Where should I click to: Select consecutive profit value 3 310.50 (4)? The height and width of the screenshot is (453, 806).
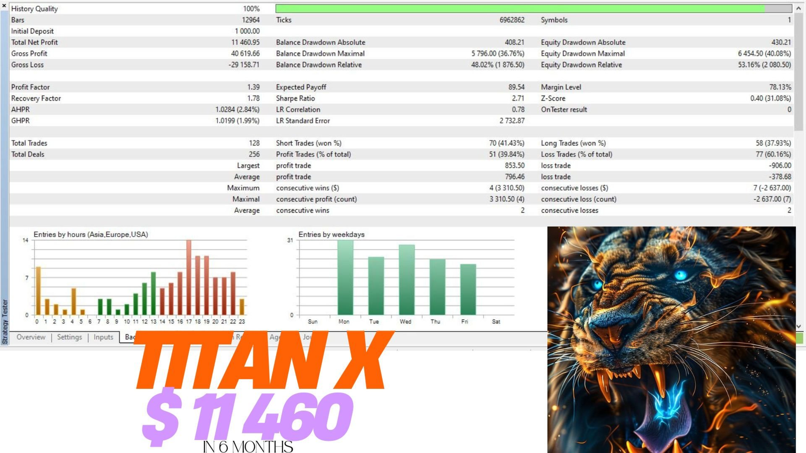click(x=507, y=199)
